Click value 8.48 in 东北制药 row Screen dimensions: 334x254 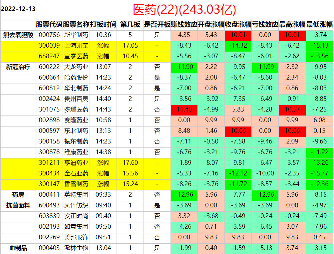184,131
